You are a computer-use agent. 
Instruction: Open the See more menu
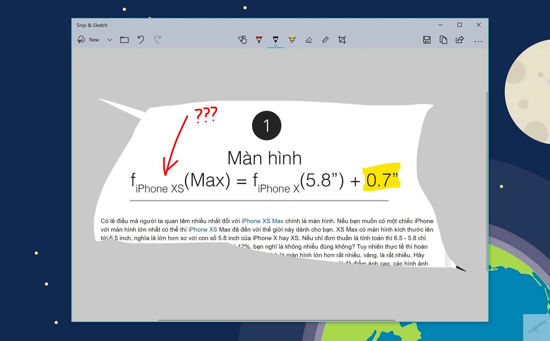pos(478,41)
